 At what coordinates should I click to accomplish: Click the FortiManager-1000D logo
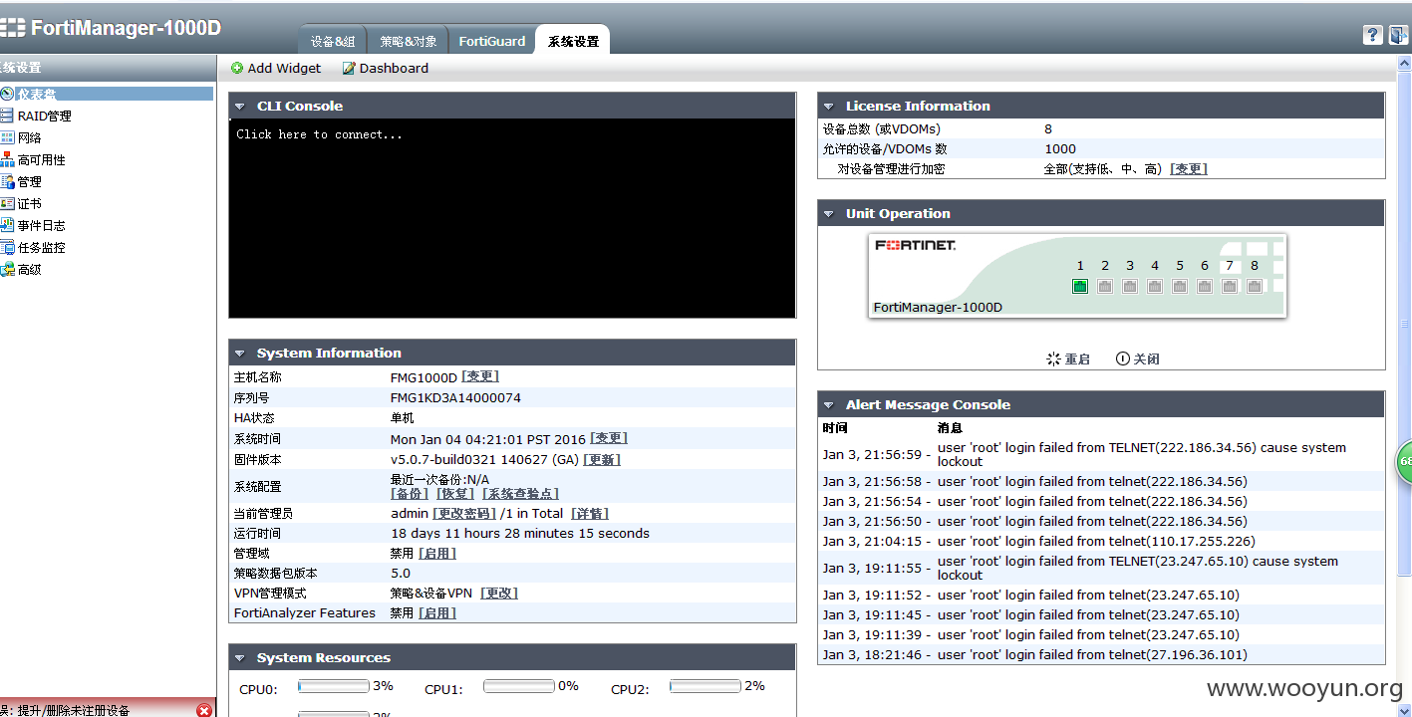111,28
